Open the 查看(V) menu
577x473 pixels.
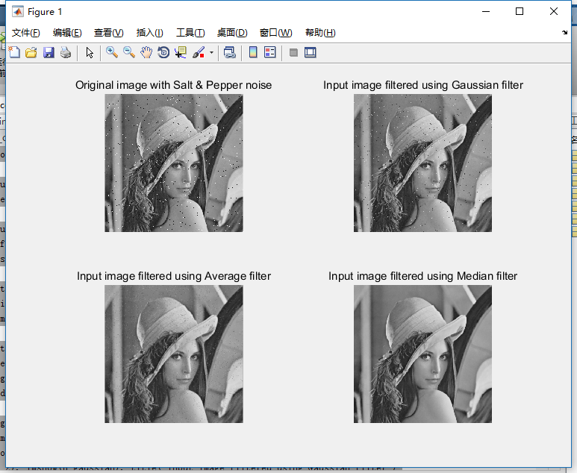coord(108,33)
